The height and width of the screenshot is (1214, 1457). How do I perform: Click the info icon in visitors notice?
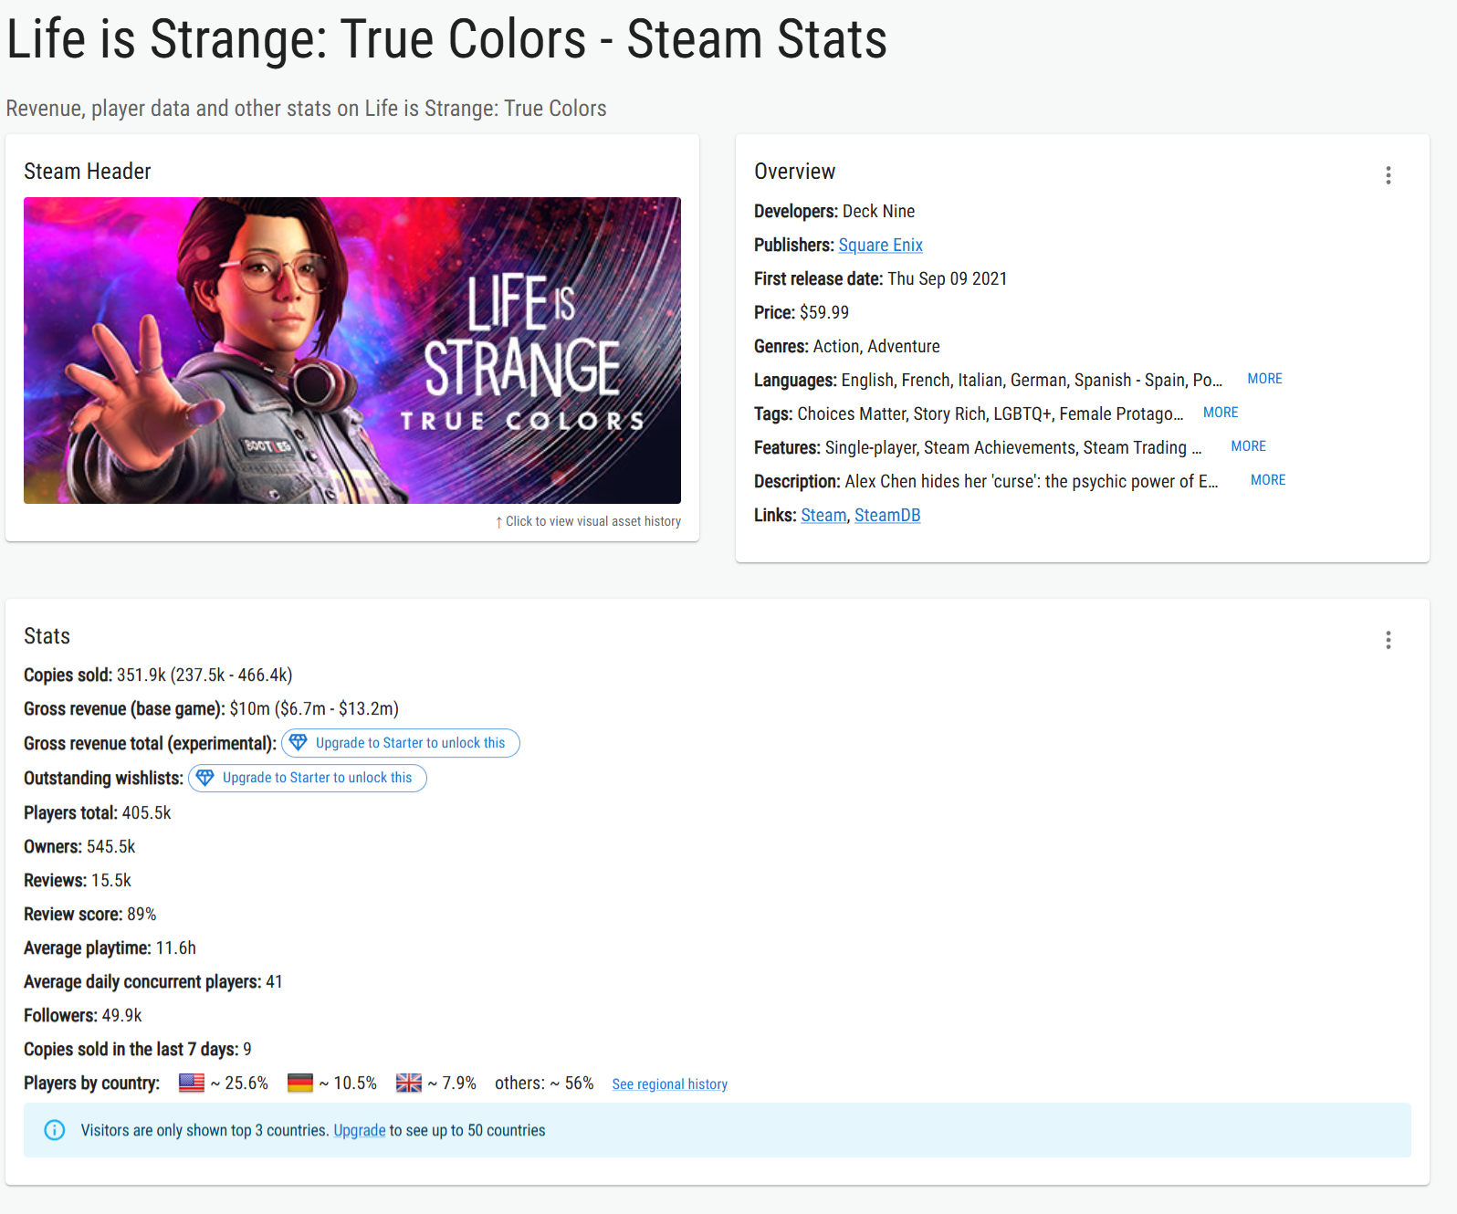coord(55,1130)
